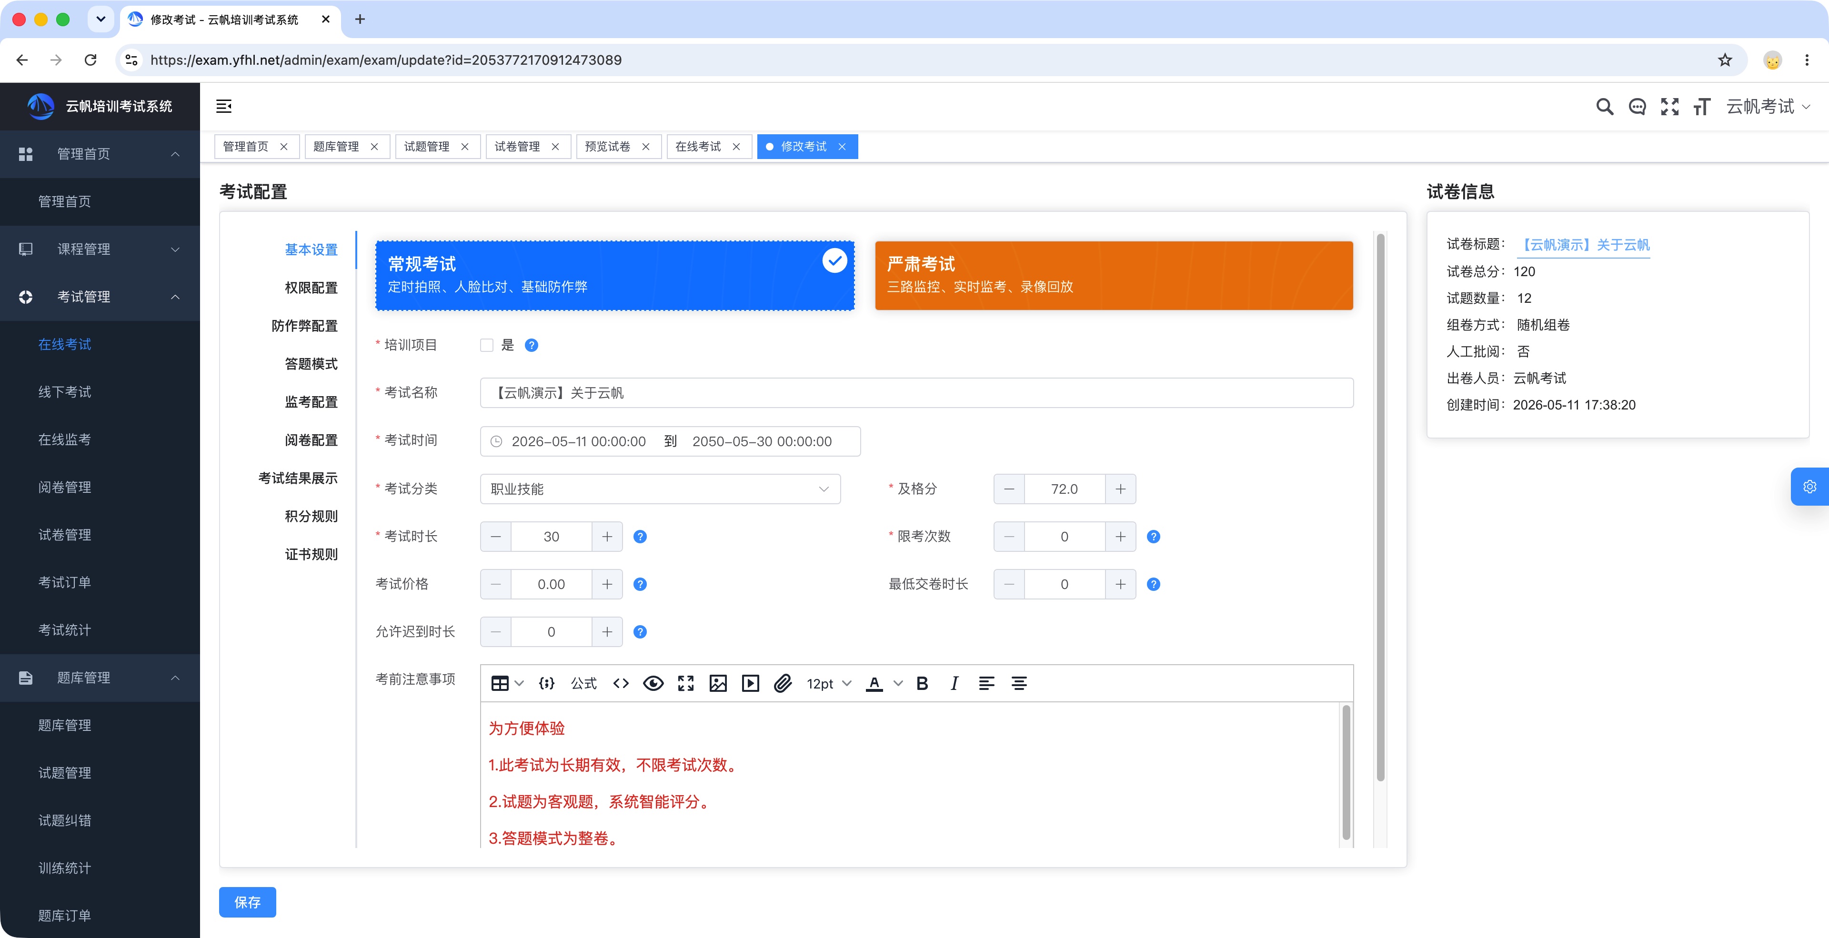The height and width of the screenshot is (938, 1829).
Task: Open browser tab list dropdown chevron
Action: pos(101,19)
